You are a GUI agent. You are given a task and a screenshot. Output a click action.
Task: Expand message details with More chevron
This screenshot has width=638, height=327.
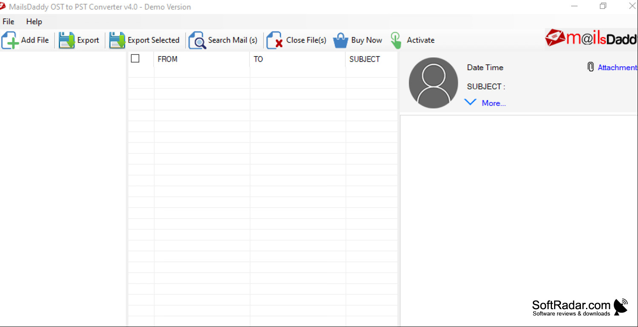tap(470, 102)
